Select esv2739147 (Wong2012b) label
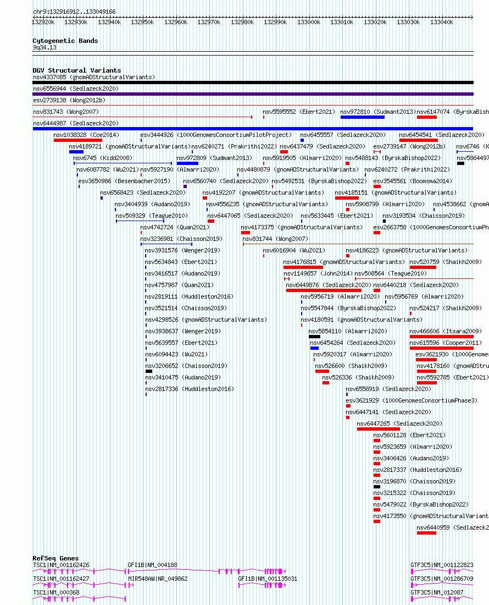This screenshot has width=489, height=605. coord(410,147)
